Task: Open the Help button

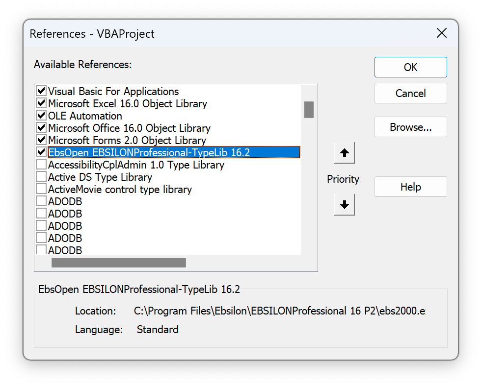Action: (x=410, y=187)
